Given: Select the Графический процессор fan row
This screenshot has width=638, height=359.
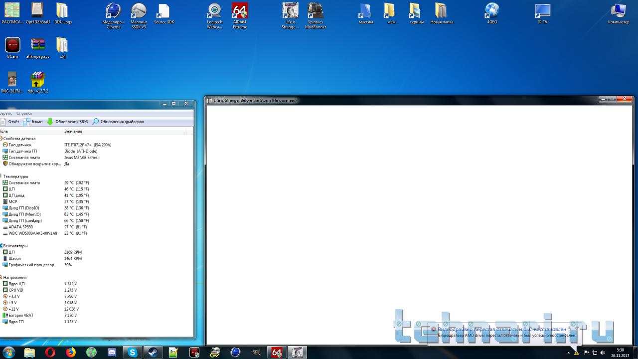Looking at the screenshot, I should 97,265.
